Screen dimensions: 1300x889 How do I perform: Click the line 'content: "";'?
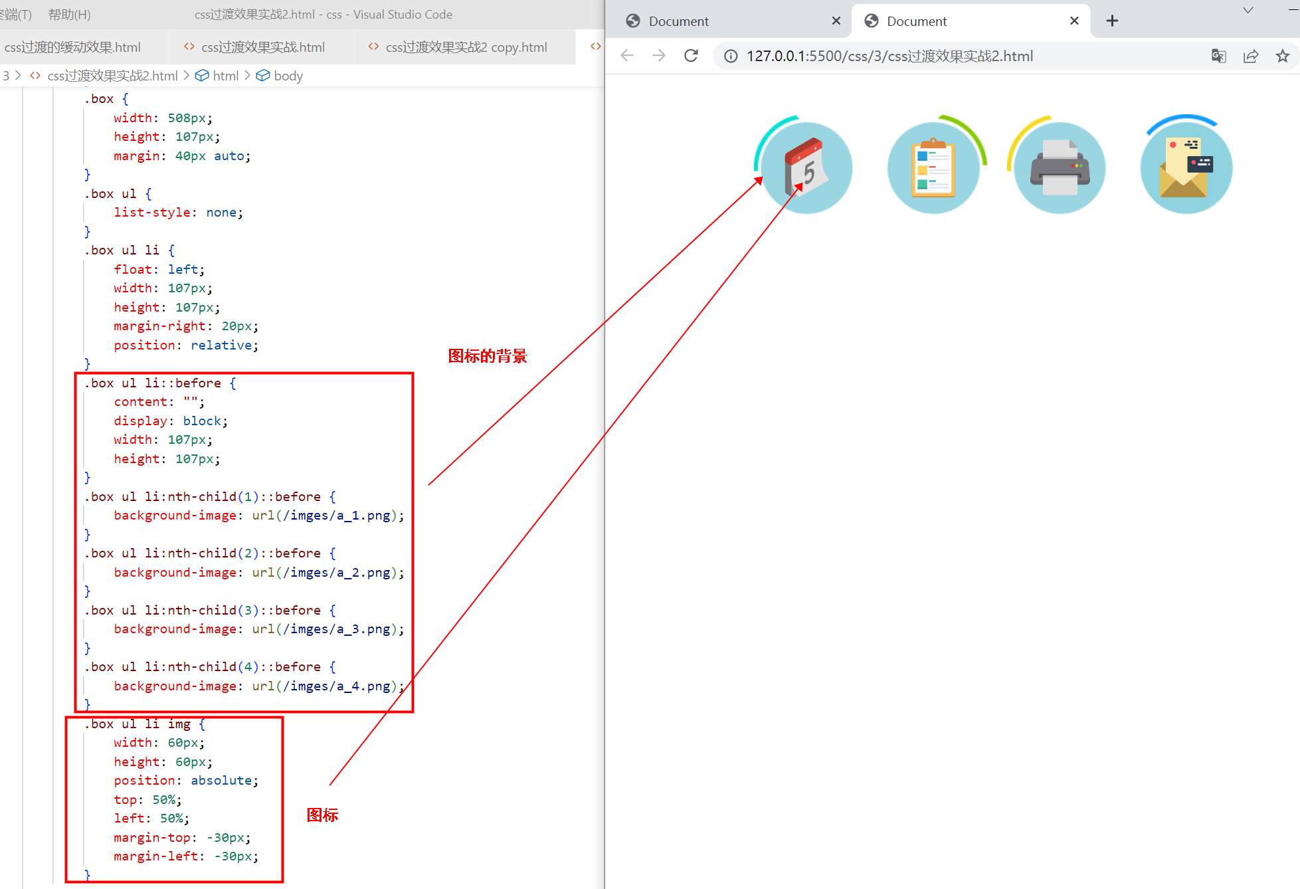[x=159, y=401]
